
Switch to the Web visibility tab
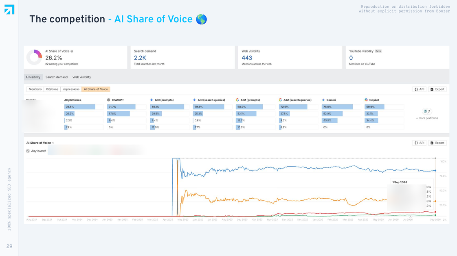click(x=81, y=77)
